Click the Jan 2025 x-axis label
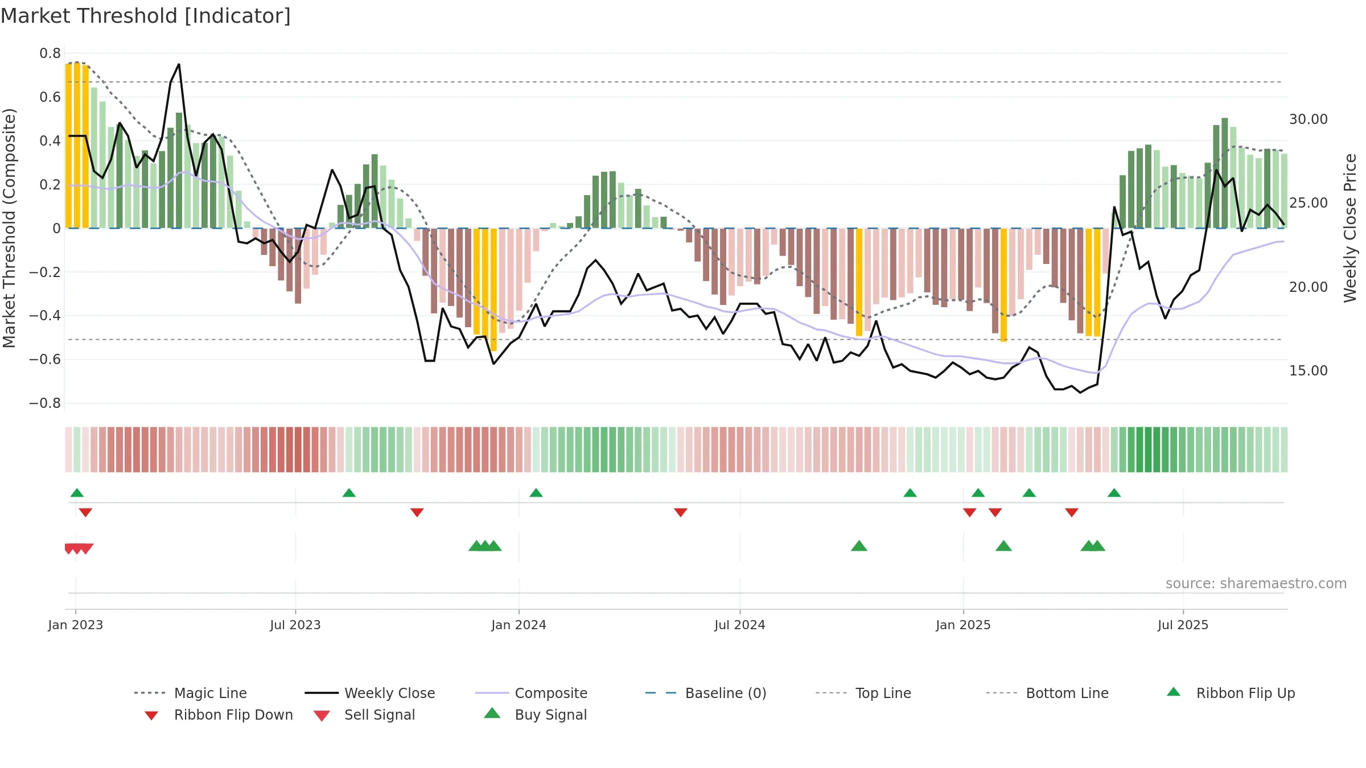Viewport: 1366px width, 768px height. pyautogui.click(x=964, y=625)
